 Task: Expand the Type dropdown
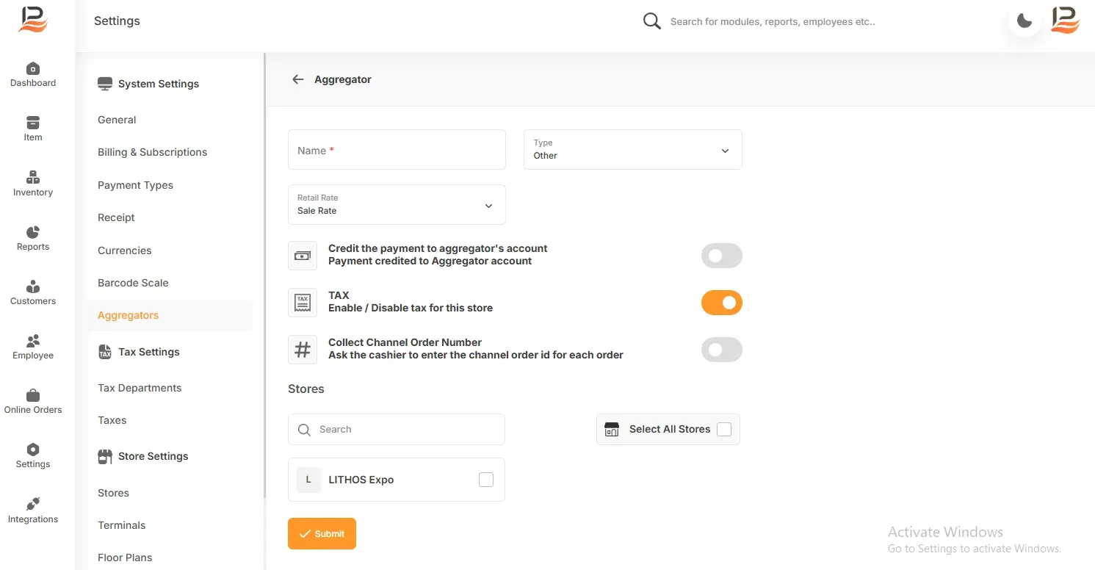click(633, 150)
